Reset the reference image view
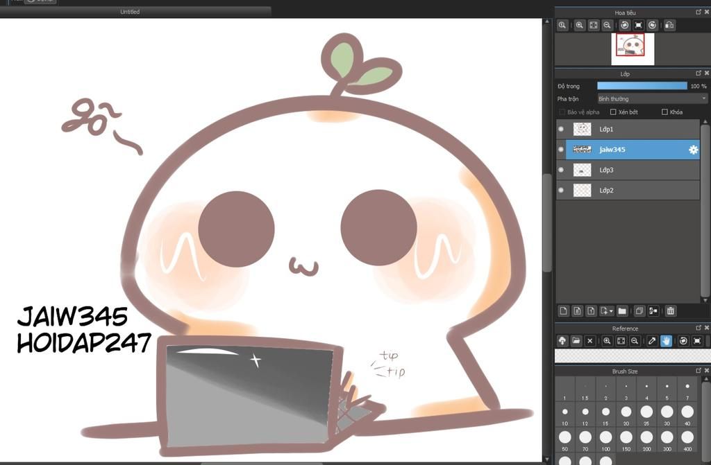Viewport: 711px width, 465px height. (697, 341)
